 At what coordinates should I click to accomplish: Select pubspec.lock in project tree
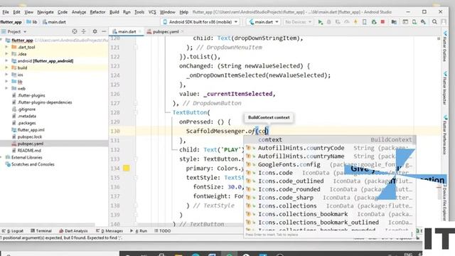pos(30,137)
